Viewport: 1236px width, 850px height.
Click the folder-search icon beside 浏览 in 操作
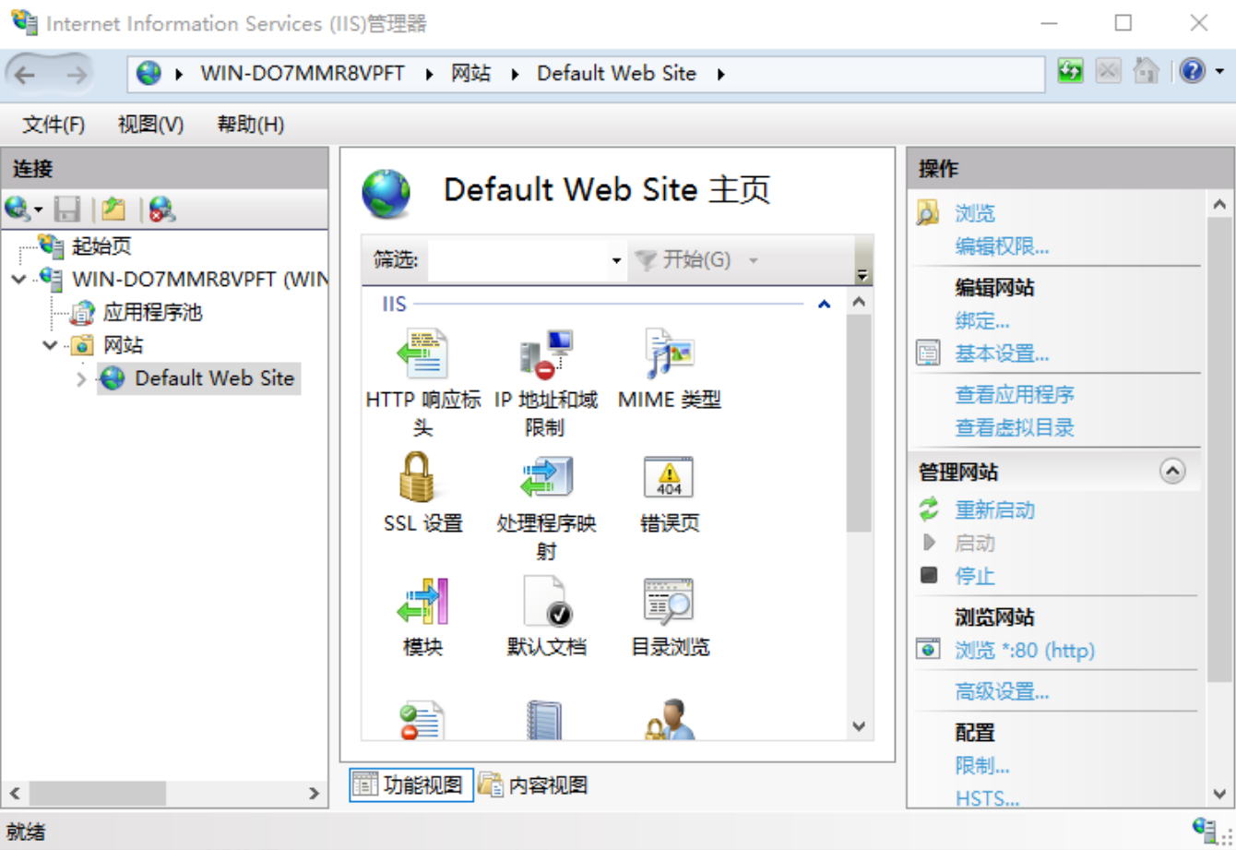(x=928, y=213)
